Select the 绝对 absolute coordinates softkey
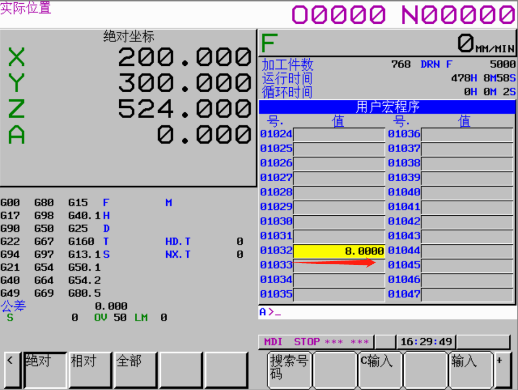Viewport: 518px width, 390px height. point(45,370)
